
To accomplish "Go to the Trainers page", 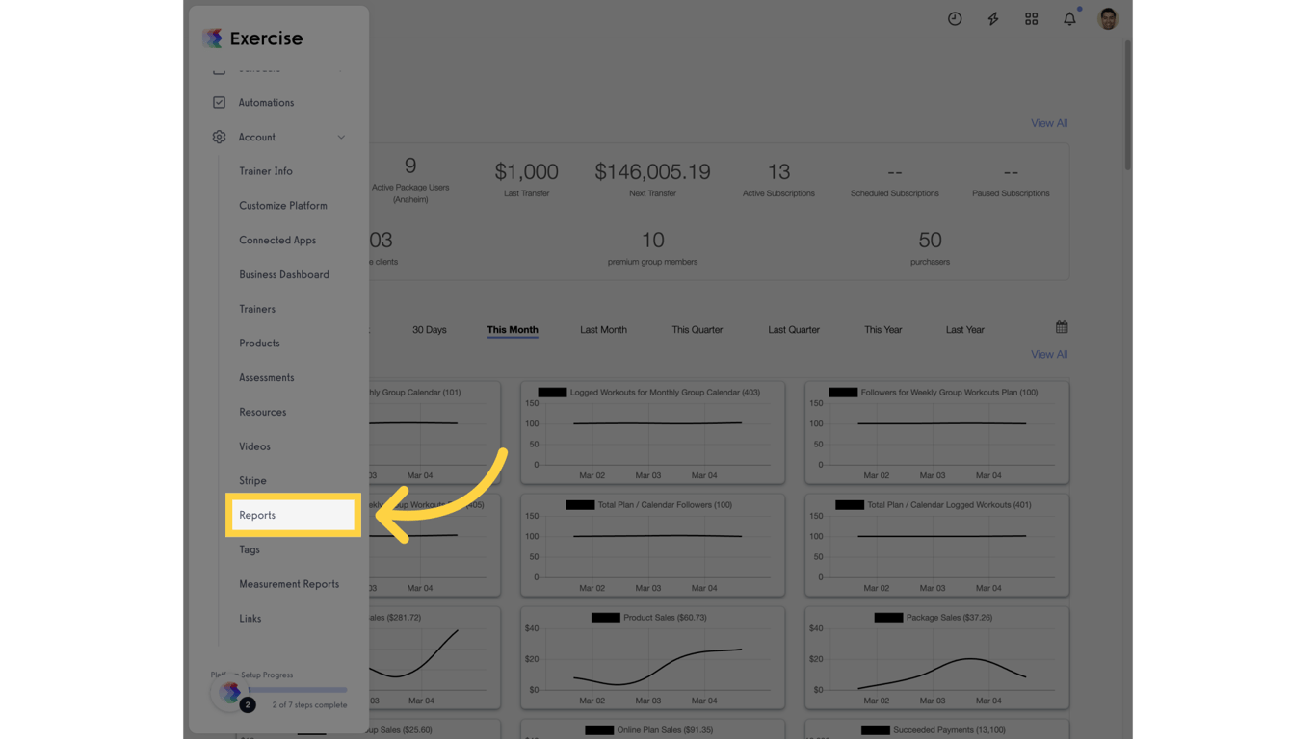I will pyautogui.click(x=257, y=309).
